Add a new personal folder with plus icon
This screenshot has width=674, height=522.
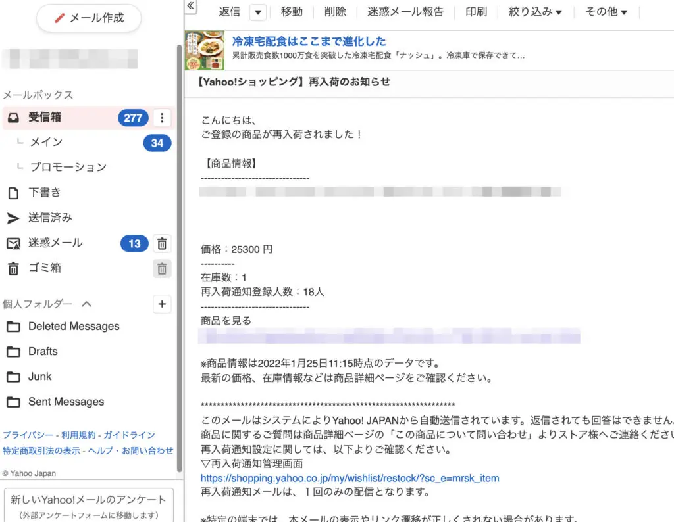(162, 304)
